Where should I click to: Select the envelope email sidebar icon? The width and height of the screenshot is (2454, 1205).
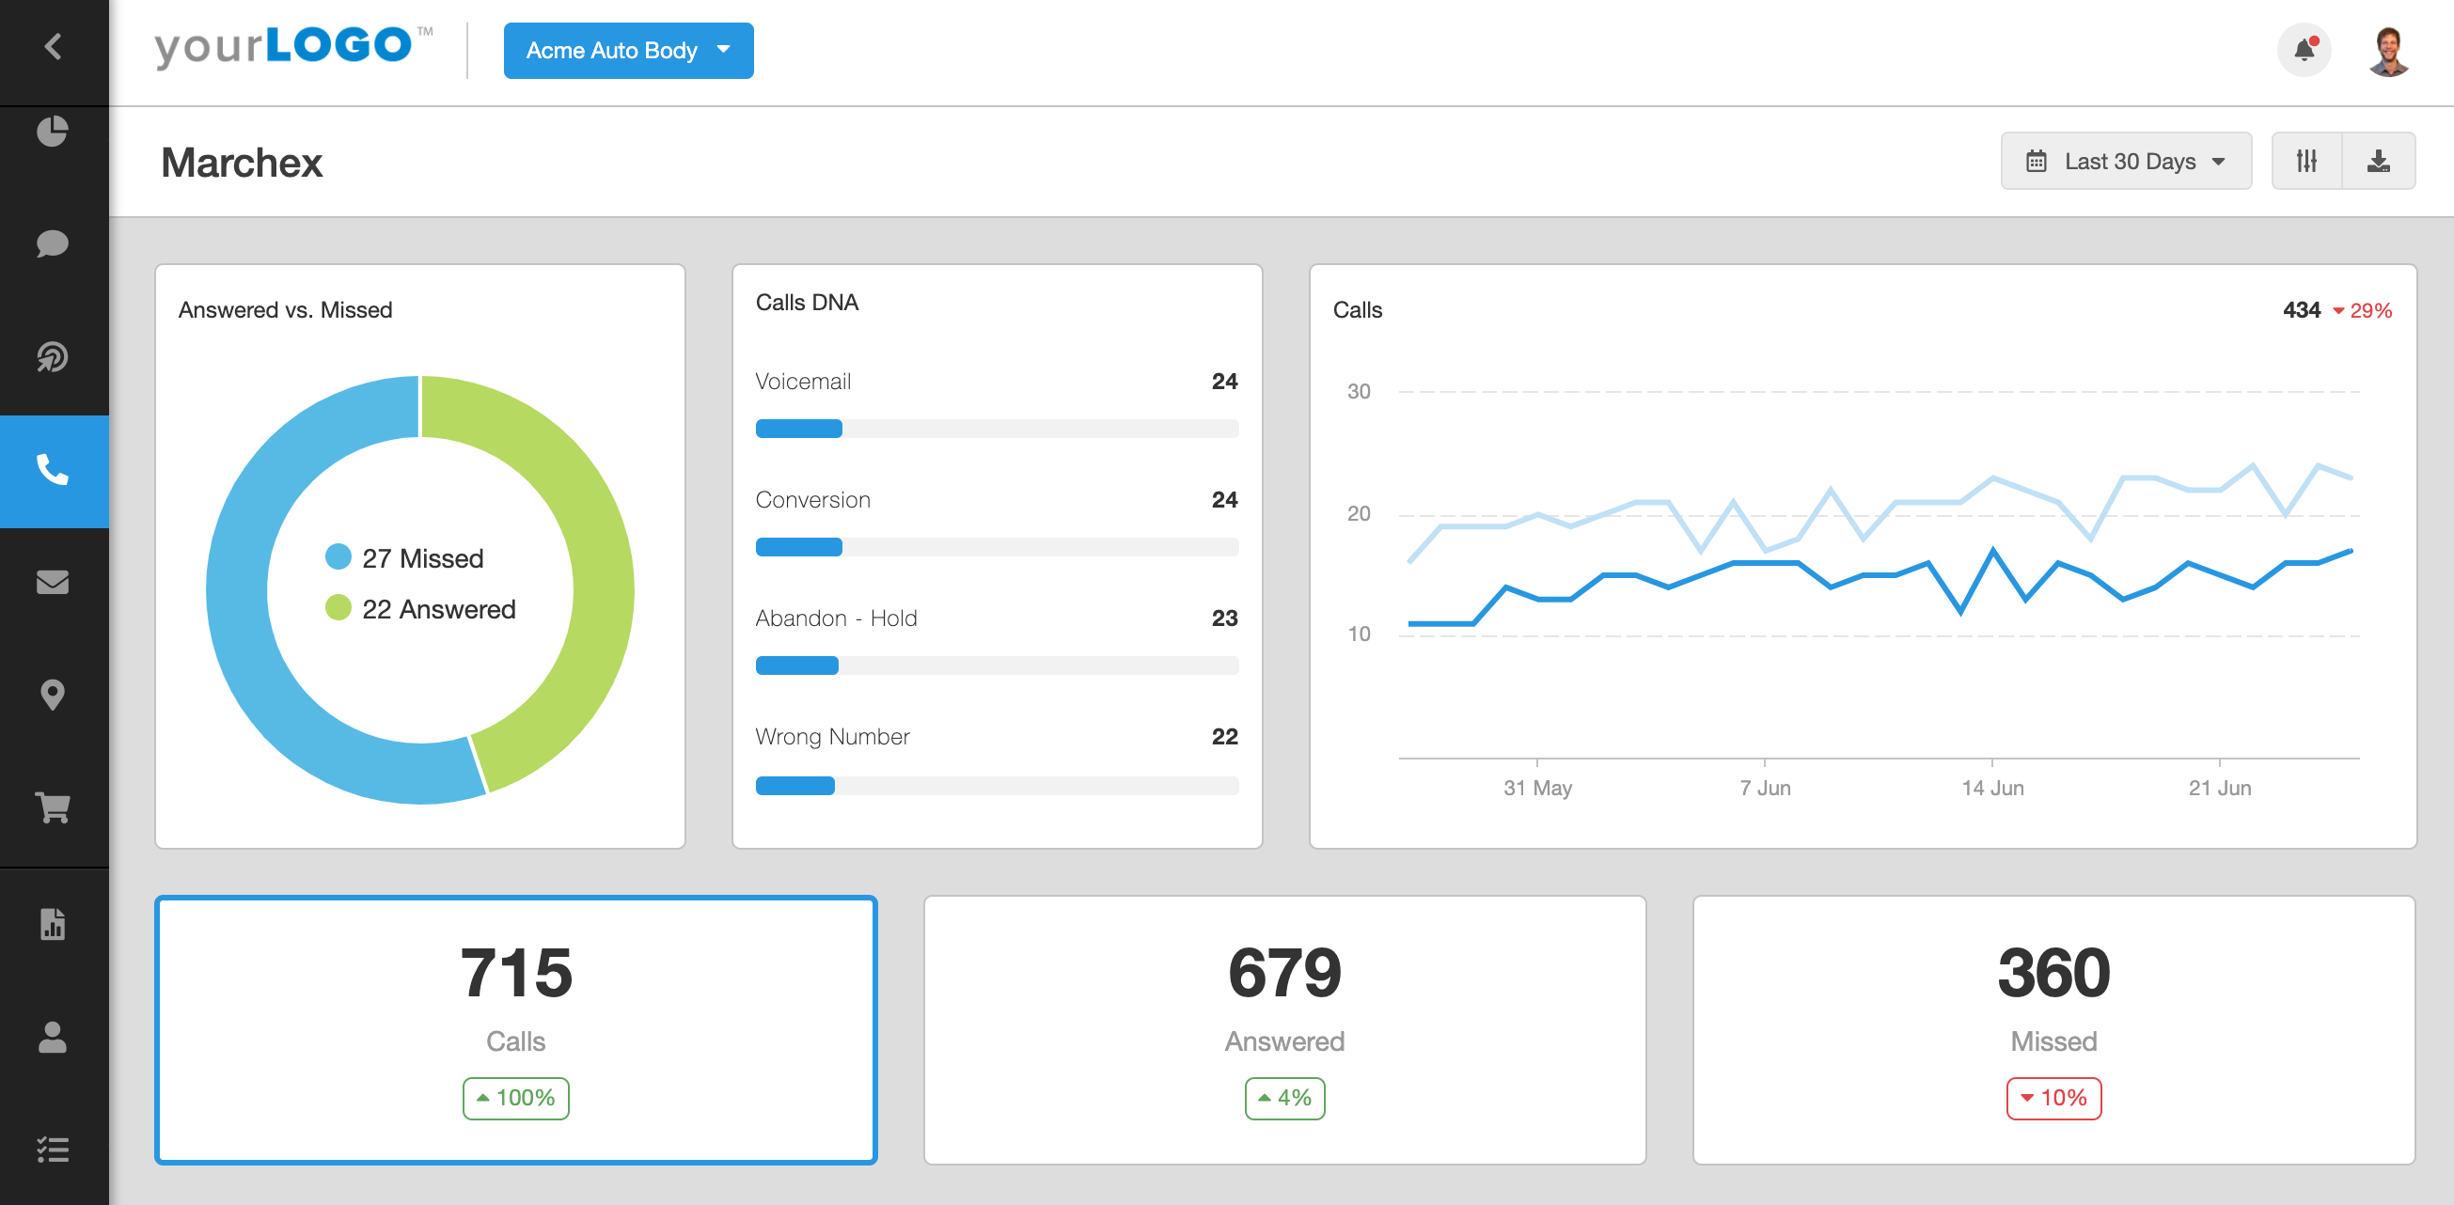[54, 582]
